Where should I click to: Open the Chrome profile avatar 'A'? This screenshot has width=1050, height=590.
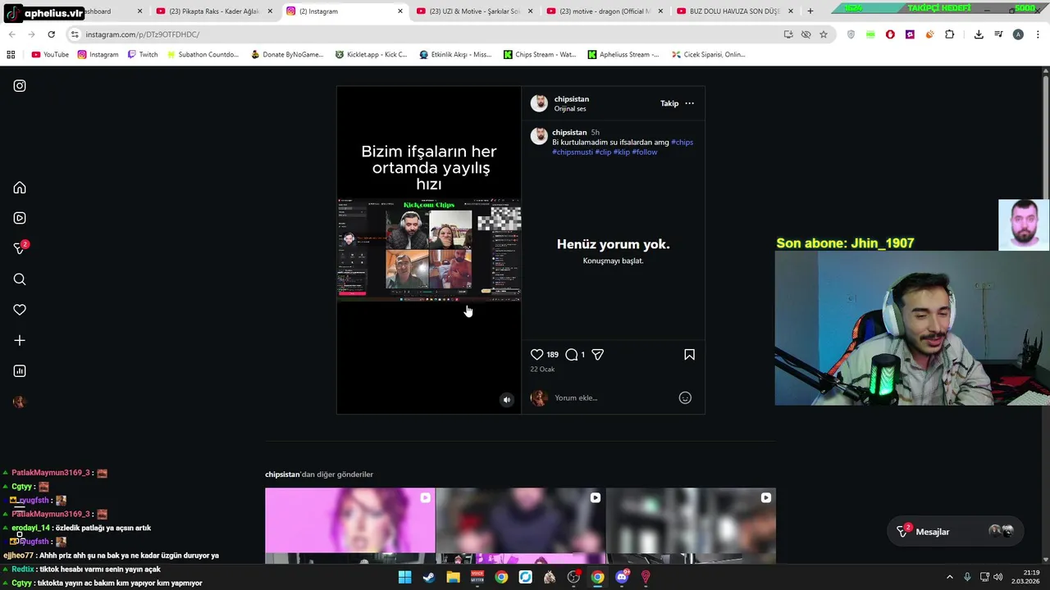1018,34
